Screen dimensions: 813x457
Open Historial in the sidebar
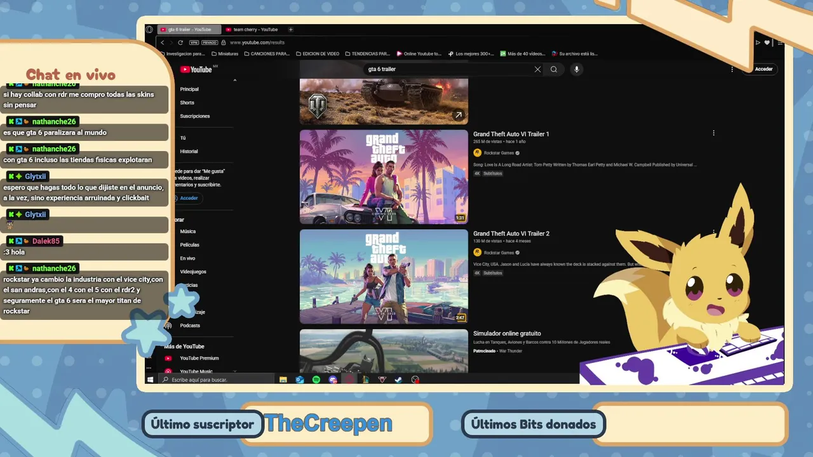[x=189, y=152]
